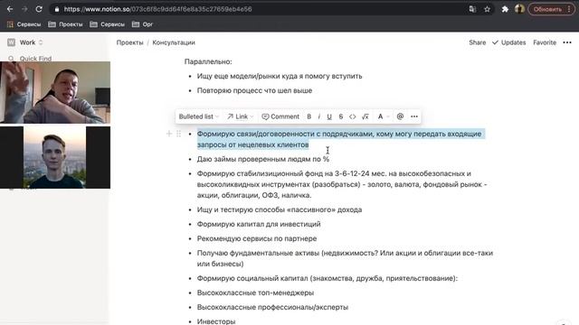Mark the selection as inline code
This screenshot has height=325, width=579.
click(352, 116)
